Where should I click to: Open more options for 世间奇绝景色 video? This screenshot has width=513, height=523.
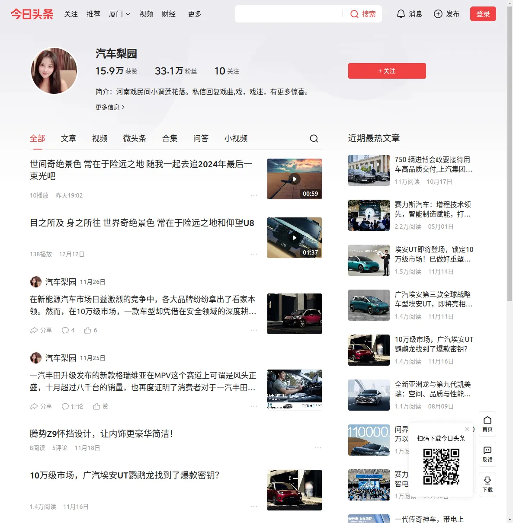click(254, 195)
